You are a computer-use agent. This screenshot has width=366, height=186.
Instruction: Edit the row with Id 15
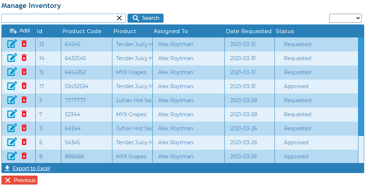point(12,72)
